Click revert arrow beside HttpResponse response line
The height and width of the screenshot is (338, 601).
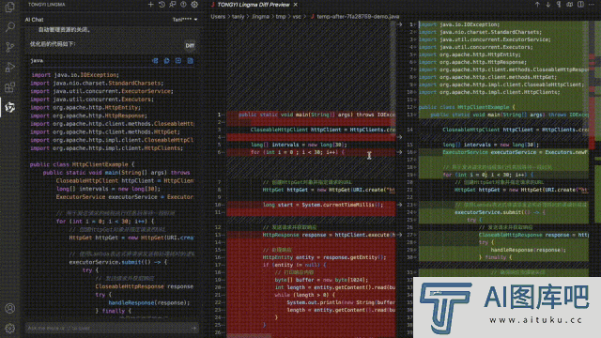[x=399, y=235]
